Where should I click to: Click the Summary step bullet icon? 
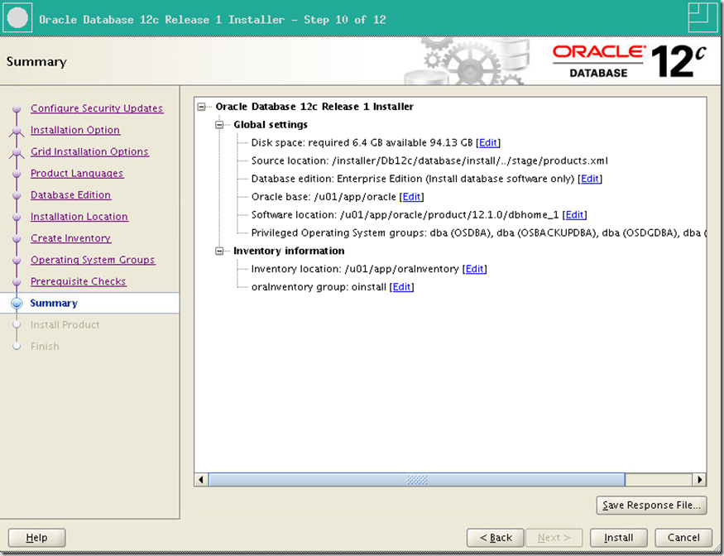tap(17, 304)
